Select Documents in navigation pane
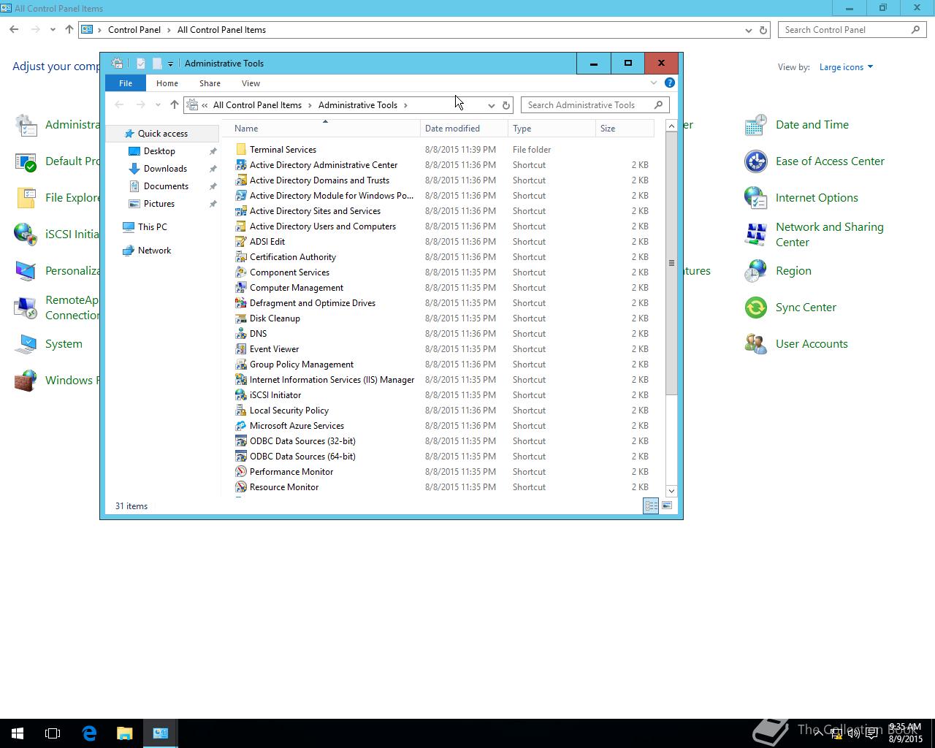 coord(166,186)
